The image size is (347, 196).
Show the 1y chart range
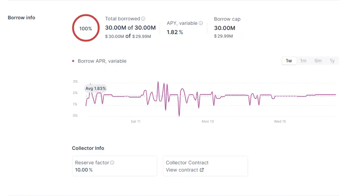click(x=332, y=61)
